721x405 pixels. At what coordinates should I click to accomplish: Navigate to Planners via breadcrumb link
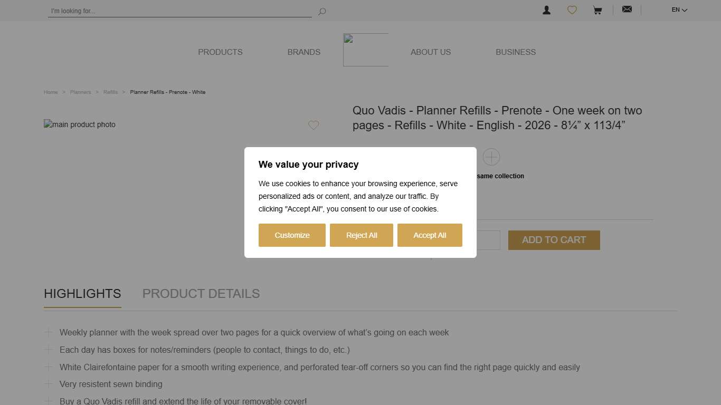80,92
